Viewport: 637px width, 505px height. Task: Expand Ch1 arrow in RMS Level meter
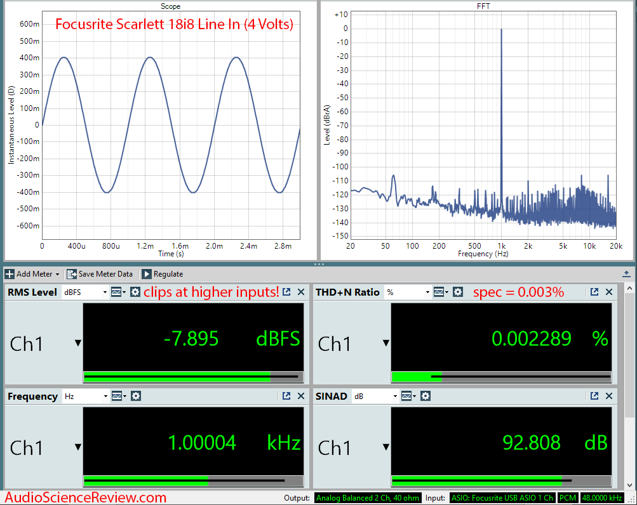[78, 343]
